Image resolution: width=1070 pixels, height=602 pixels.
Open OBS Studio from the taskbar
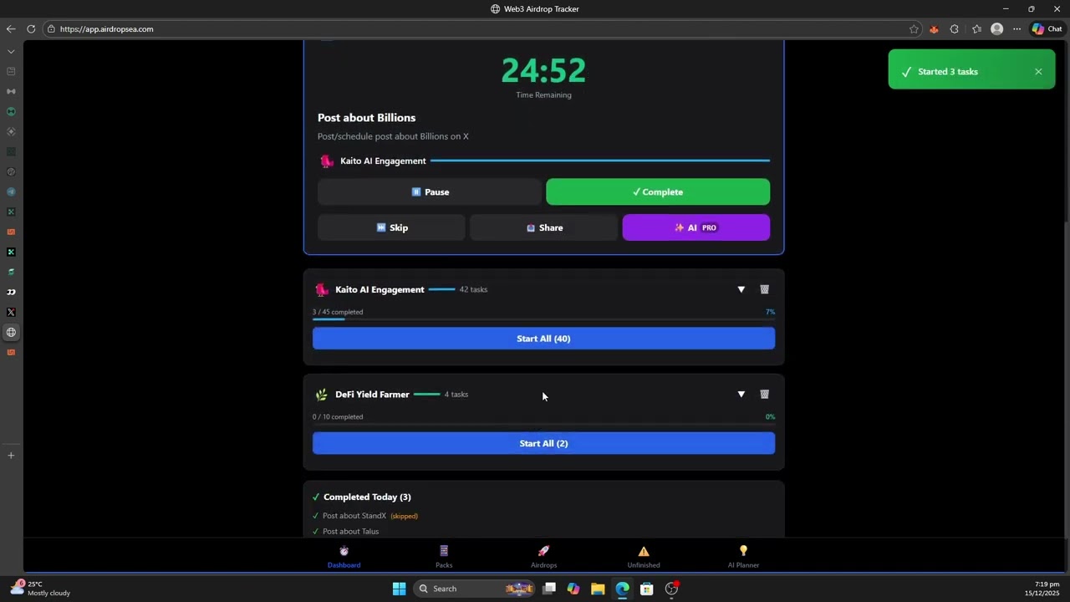coord(671,589)
